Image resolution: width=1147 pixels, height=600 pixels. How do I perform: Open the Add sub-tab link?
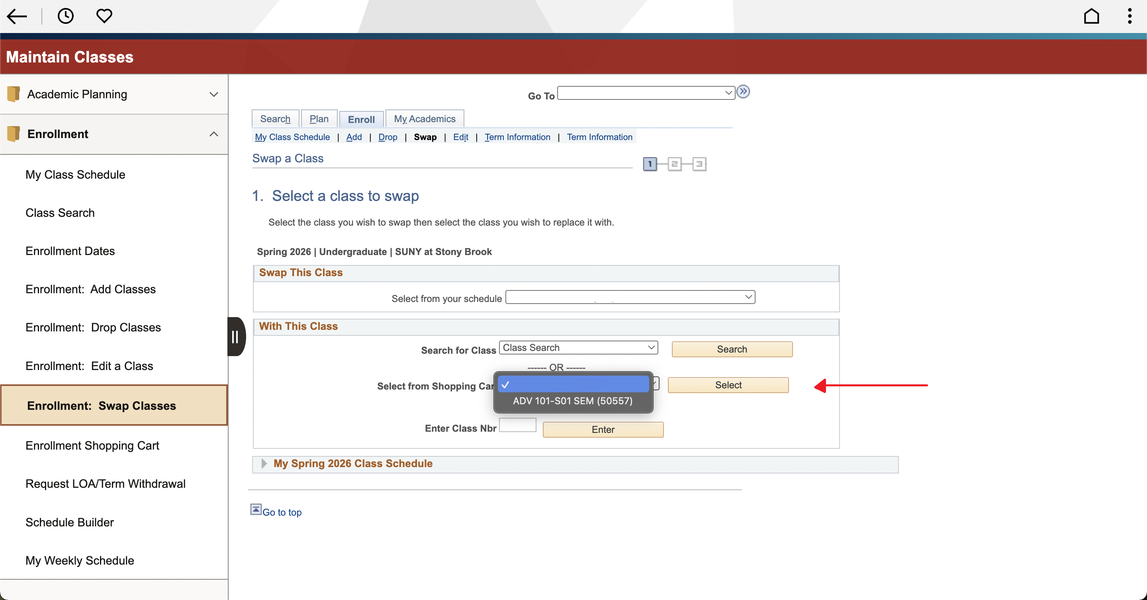pyautogui.click(x=354, y=137)
